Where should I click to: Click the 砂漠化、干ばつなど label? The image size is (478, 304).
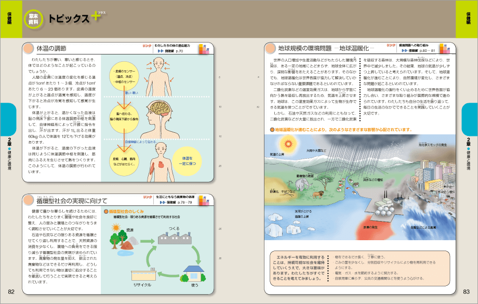pyautogui.click(x=282, y=192)
